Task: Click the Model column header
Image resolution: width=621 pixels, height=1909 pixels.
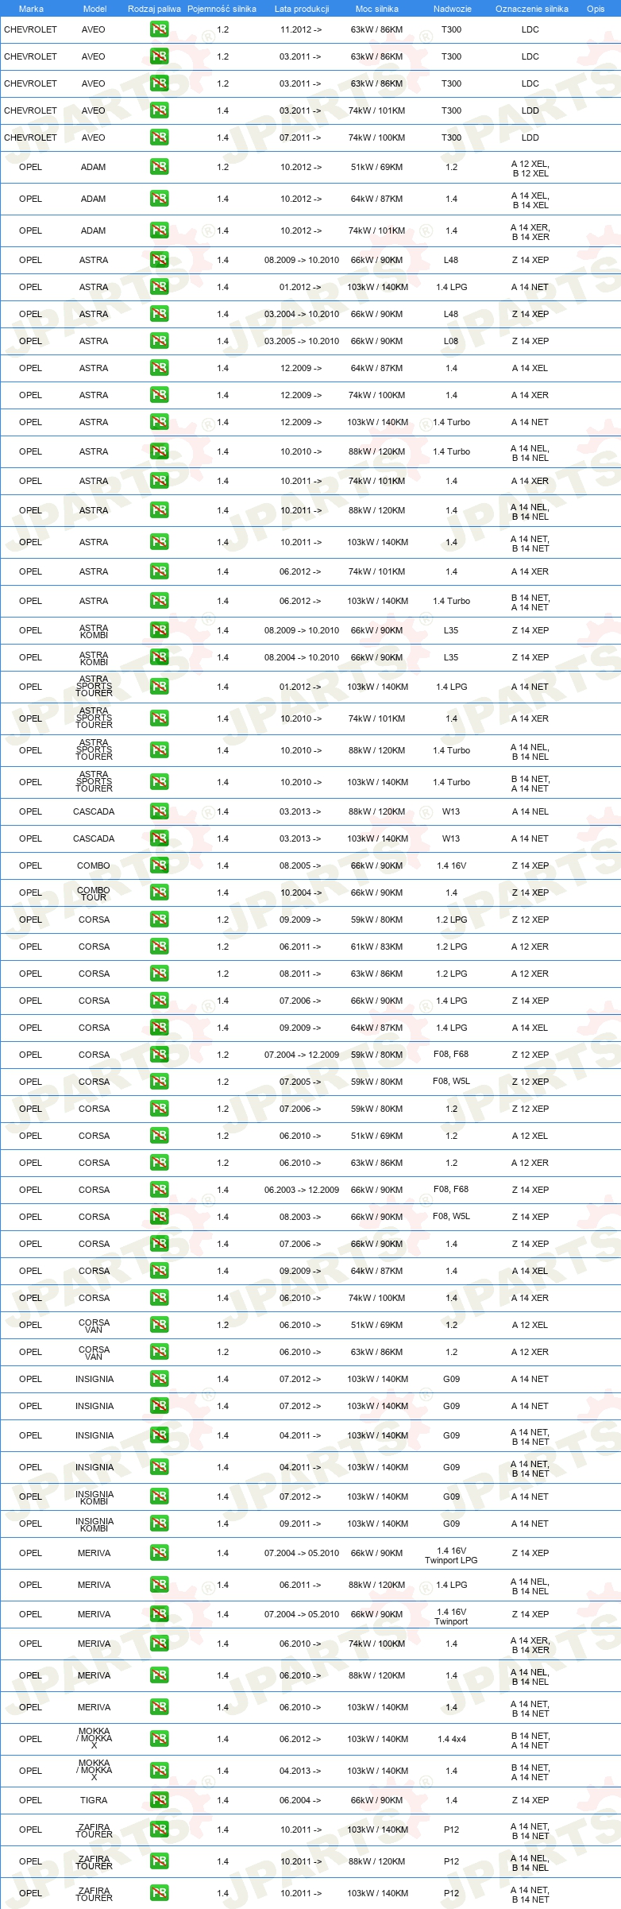Action: (x=94, y=9)
